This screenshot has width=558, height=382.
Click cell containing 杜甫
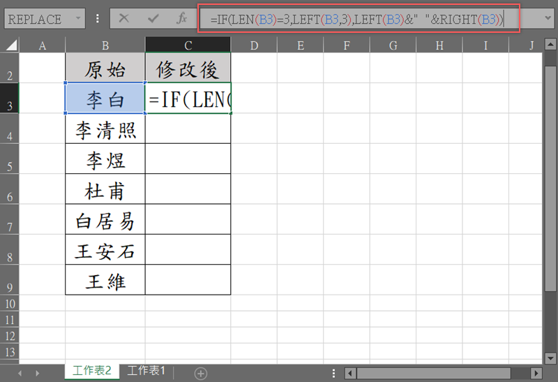(x=105, y=189)
